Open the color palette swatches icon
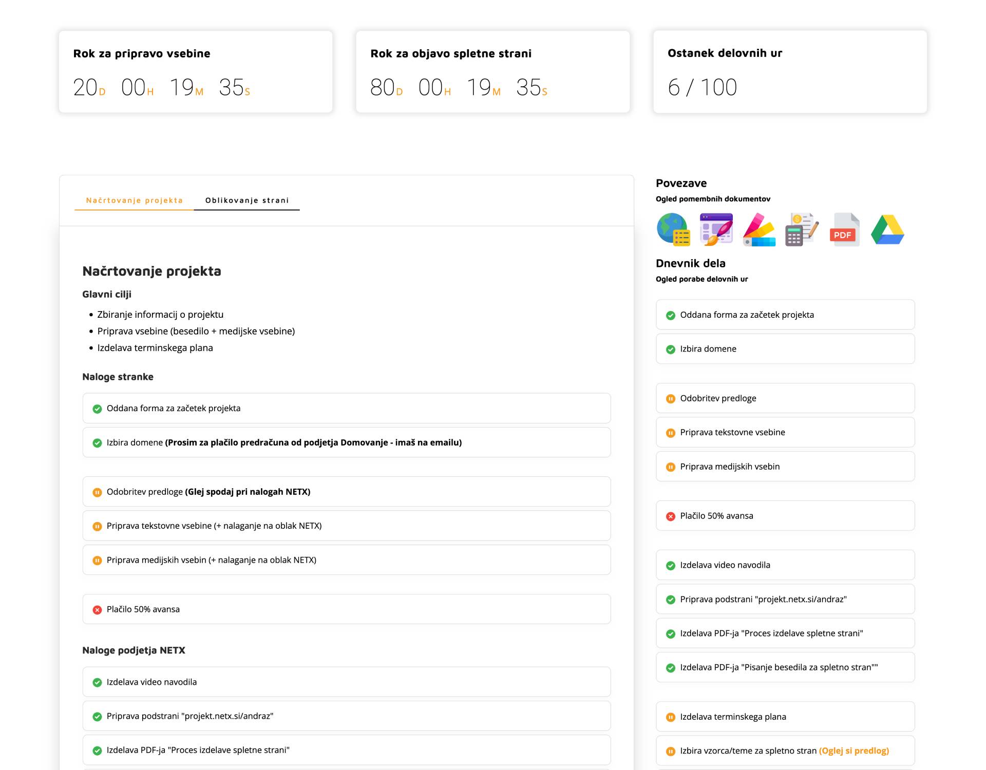This screenshot has height=770, width=986. pos(759,229)
